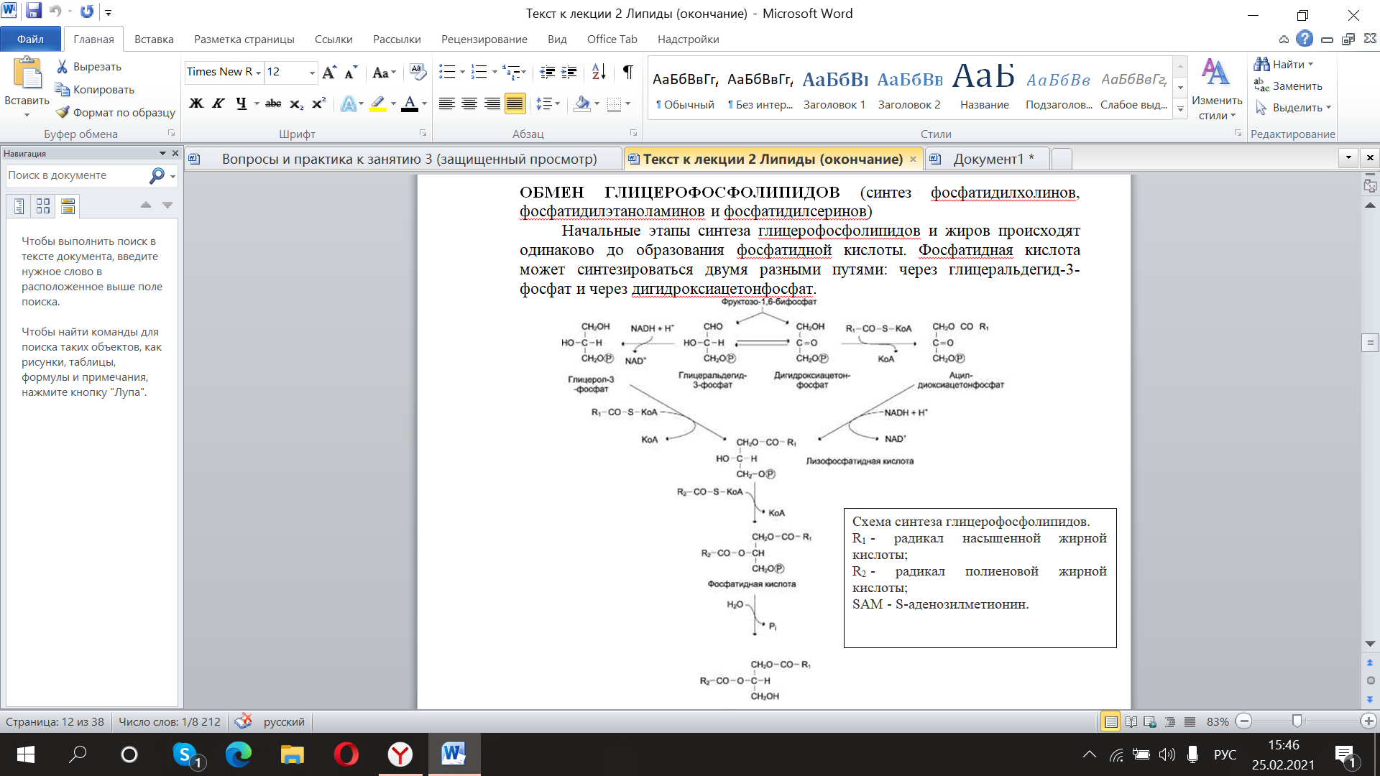The height and width of the screenshot is (776, 1380).
Task: Apply the Название title style
Action: (x=984, y=86)
